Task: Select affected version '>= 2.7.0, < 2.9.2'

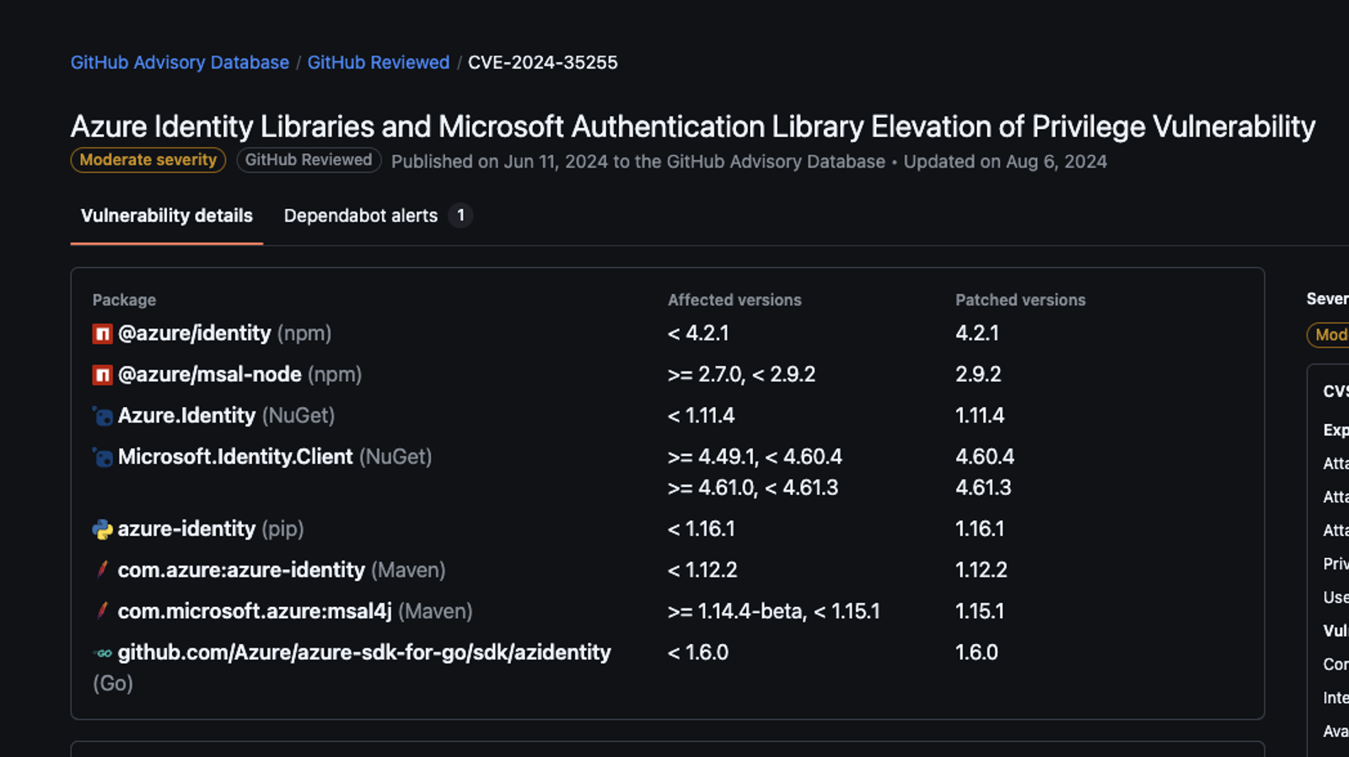Action: [742, 374]
